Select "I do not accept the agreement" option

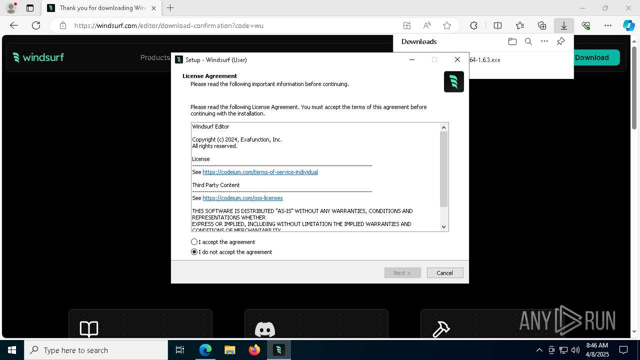point(194,252)
